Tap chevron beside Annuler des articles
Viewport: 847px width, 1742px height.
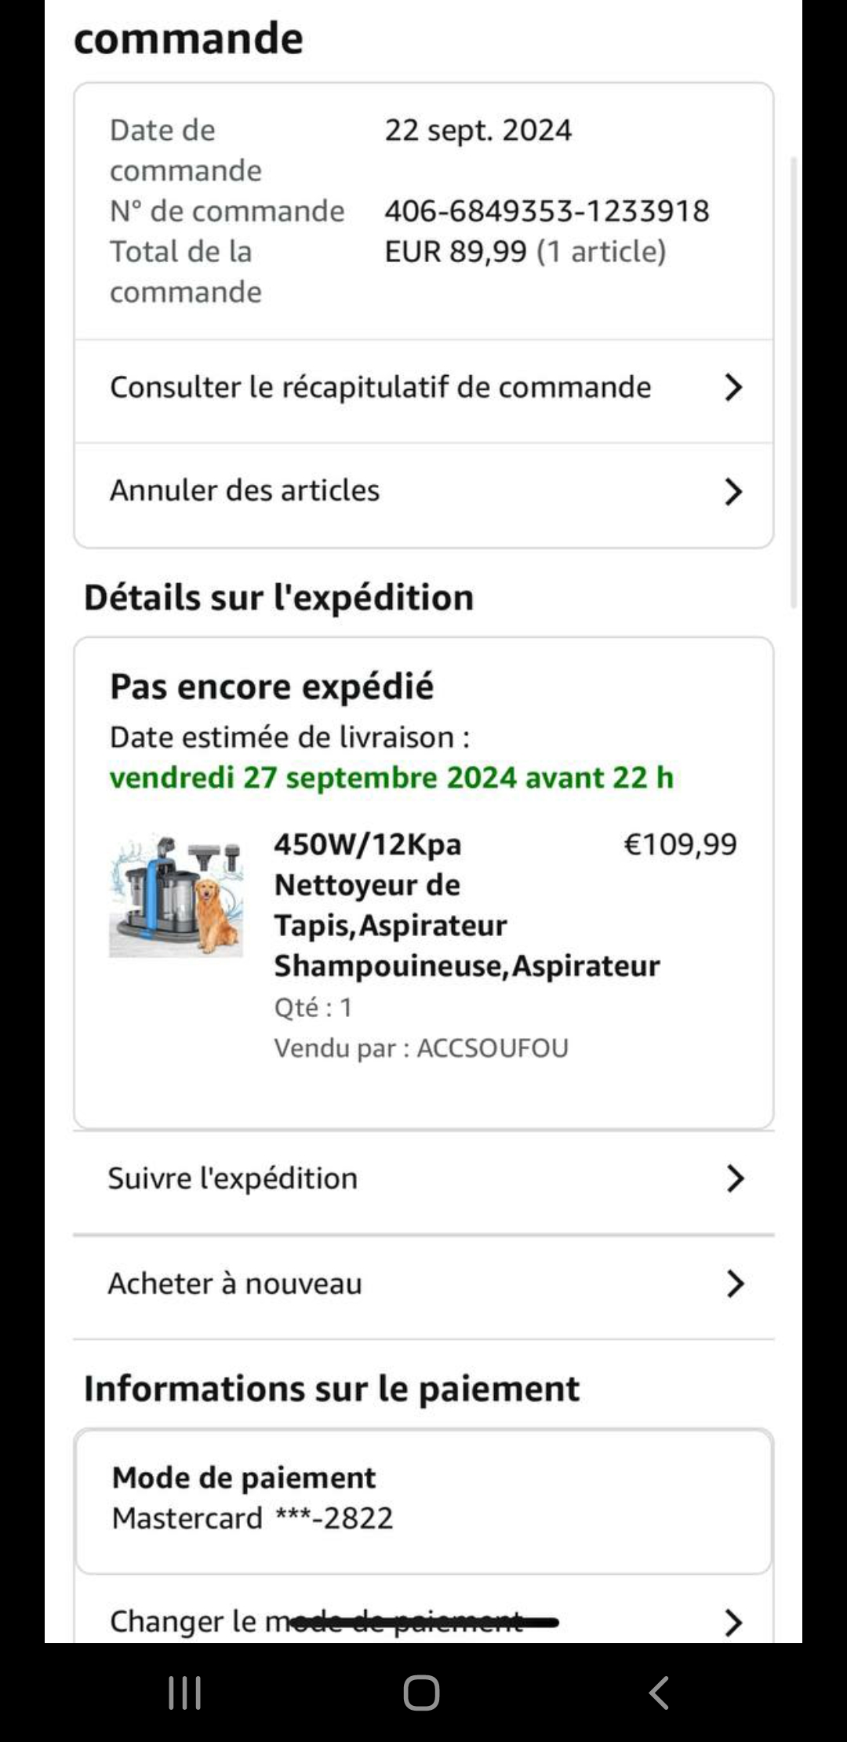(x=733, y=492)
